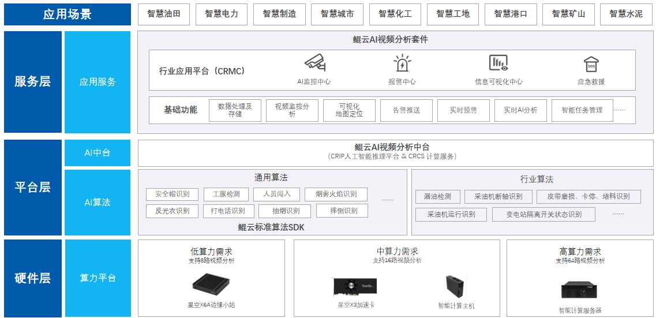Select the 应急救援 SOS icon

(591, 63)
